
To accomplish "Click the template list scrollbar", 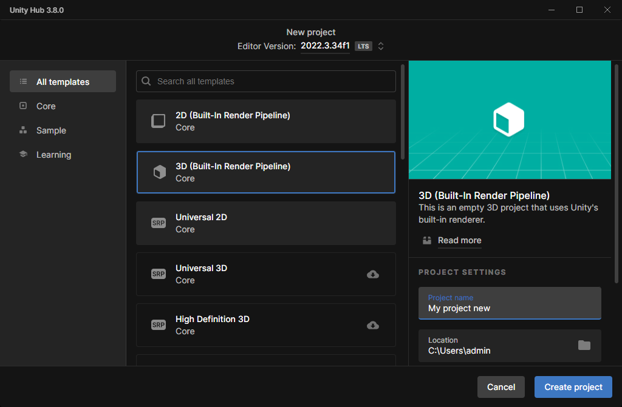I will 403,112.
